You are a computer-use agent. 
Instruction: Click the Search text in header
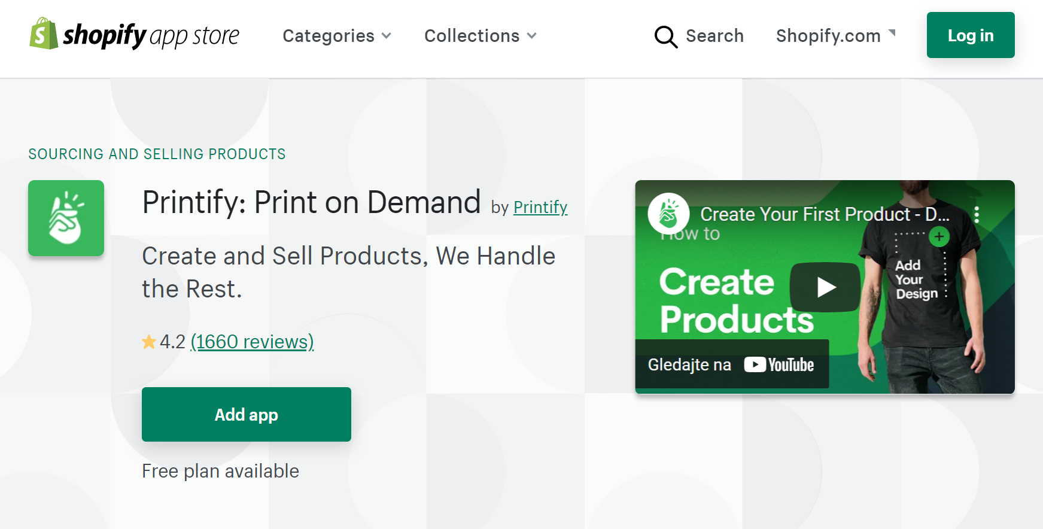click(714, 36)
